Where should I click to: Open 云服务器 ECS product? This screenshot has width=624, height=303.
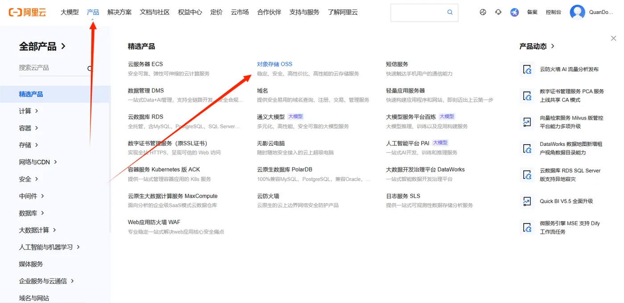point(145,64)
